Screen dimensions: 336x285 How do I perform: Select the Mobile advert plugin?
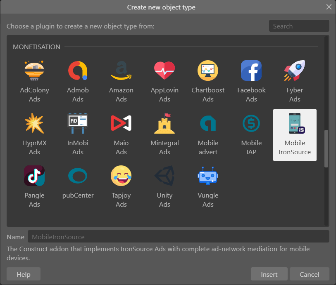(208, 134)
